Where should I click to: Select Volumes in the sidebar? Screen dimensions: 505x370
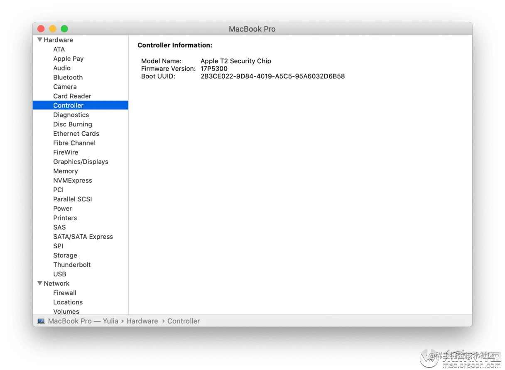coord(66,311)
